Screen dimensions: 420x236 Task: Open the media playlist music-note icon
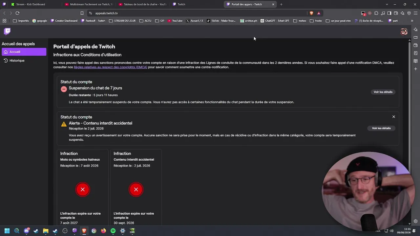click(383, 13)
